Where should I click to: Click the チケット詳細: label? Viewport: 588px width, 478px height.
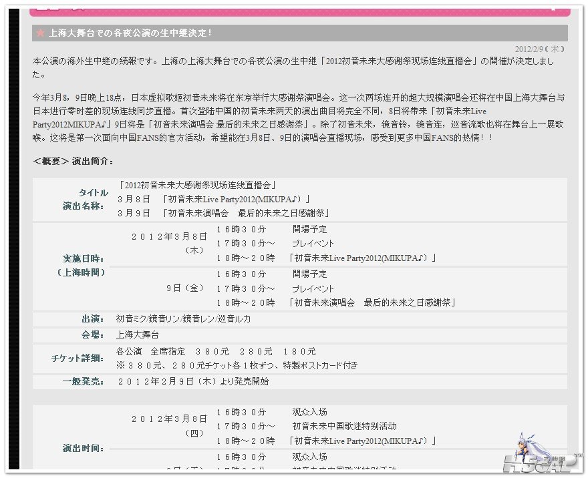(78, 358)
